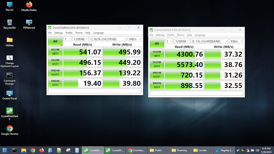Run SEQ1M Q8T1 test in left window
The width and height of the screenshot is (274, 154).
[55, 52]
